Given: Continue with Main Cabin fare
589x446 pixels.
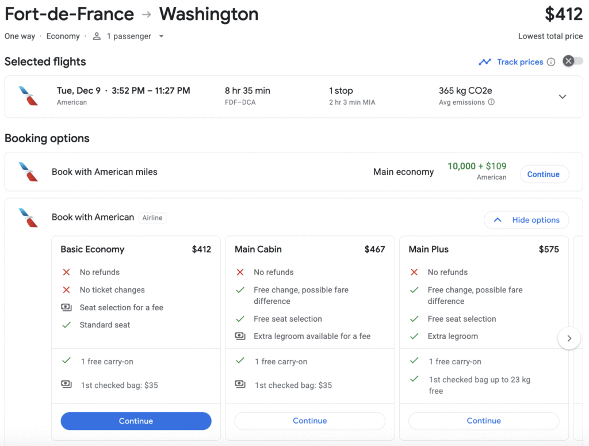Looking at the screenshot, I should 309,421.
